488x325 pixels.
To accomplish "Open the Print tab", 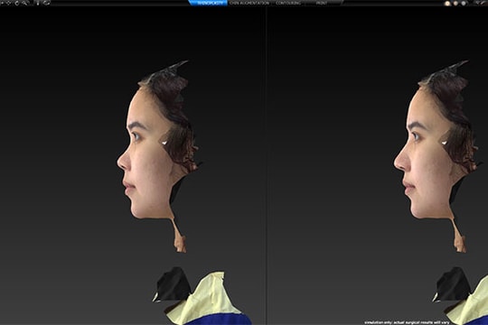I will coord(322,3).
